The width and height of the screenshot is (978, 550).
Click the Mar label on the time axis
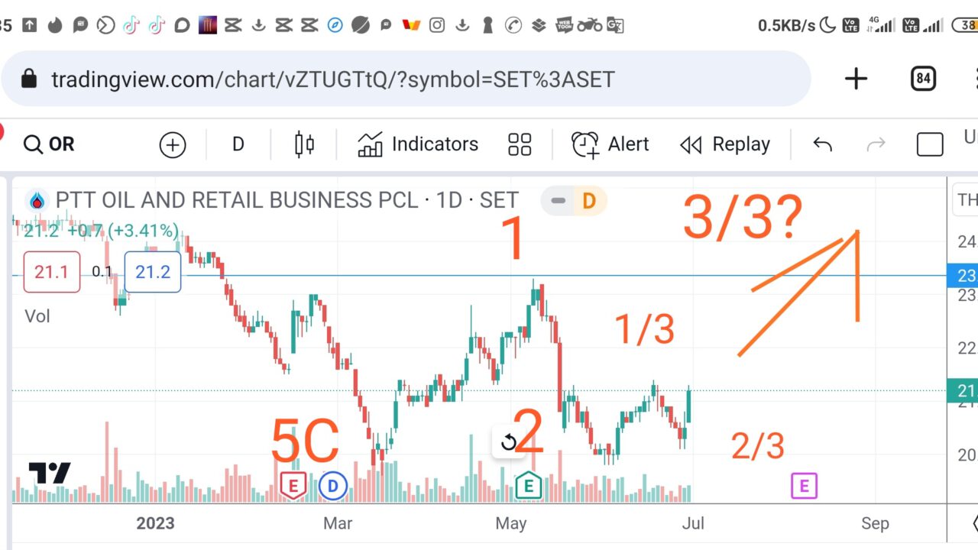[x=338, y=523]
